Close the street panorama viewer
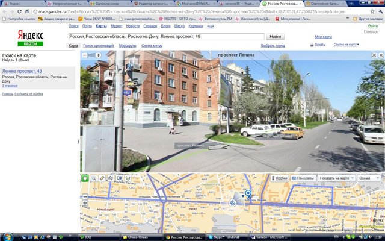 (x=381, y=55)
